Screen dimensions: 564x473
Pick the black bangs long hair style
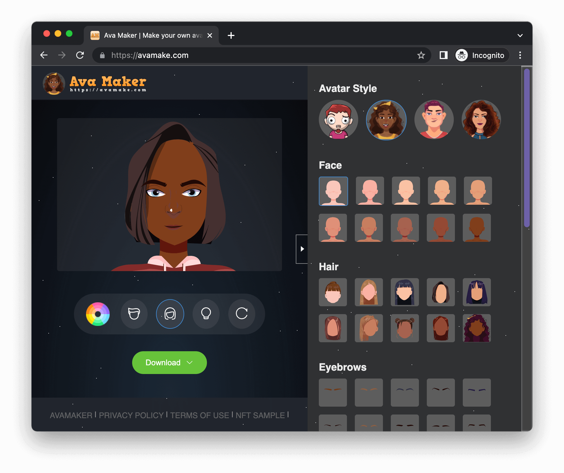tap(405, 292)
